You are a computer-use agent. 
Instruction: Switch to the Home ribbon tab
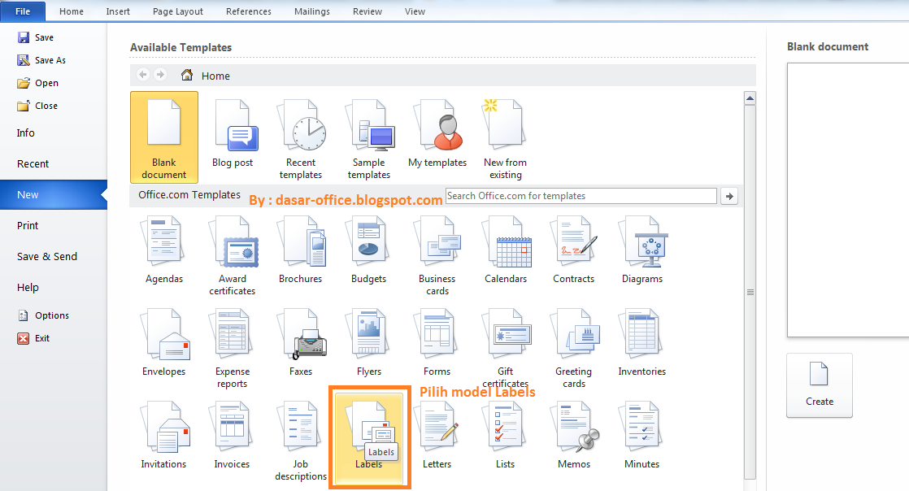click(72, 11)
